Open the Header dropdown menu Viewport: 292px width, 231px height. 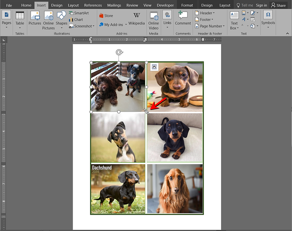point(205,13)
